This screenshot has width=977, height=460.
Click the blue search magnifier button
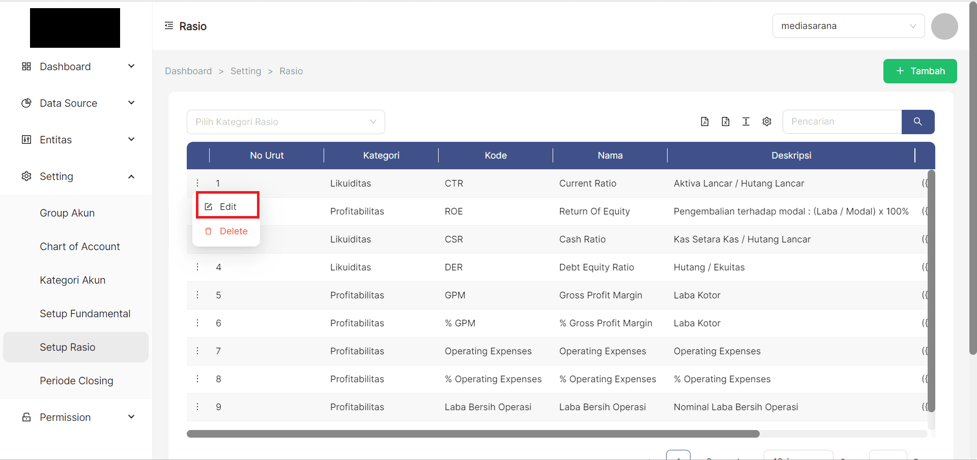click(x=917, y=122)
